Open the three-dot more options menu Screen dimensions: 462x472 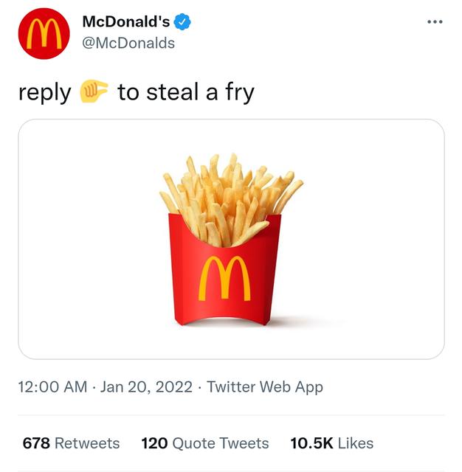coord(435,21)
